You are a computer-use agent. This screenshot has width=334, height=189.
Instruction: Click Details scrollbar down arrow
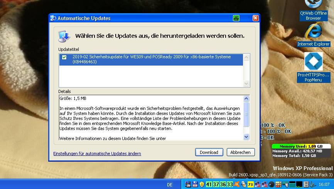246,137
